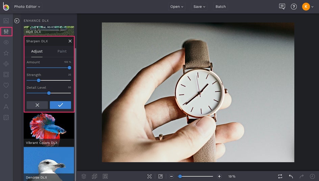Click the ENHANCE DLX panel title
Screen dimensions: 319x181
click(x=36, y=21)
